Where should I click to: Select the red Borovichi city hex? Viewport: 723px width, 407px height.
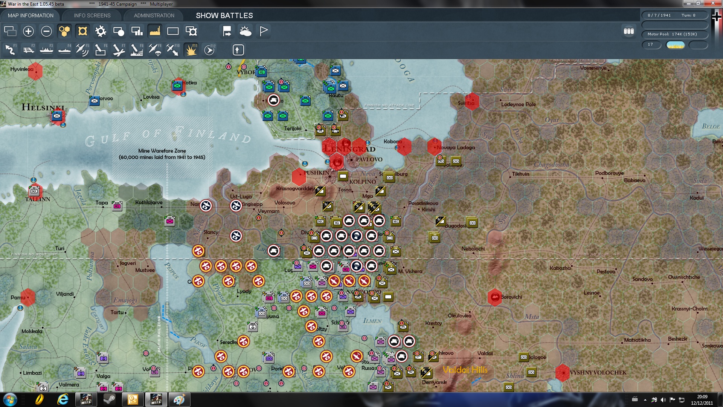(x=495, y=297)
